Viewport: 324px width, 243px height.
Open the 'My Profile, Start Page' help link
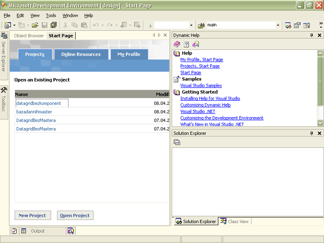(x=202, y=60)
